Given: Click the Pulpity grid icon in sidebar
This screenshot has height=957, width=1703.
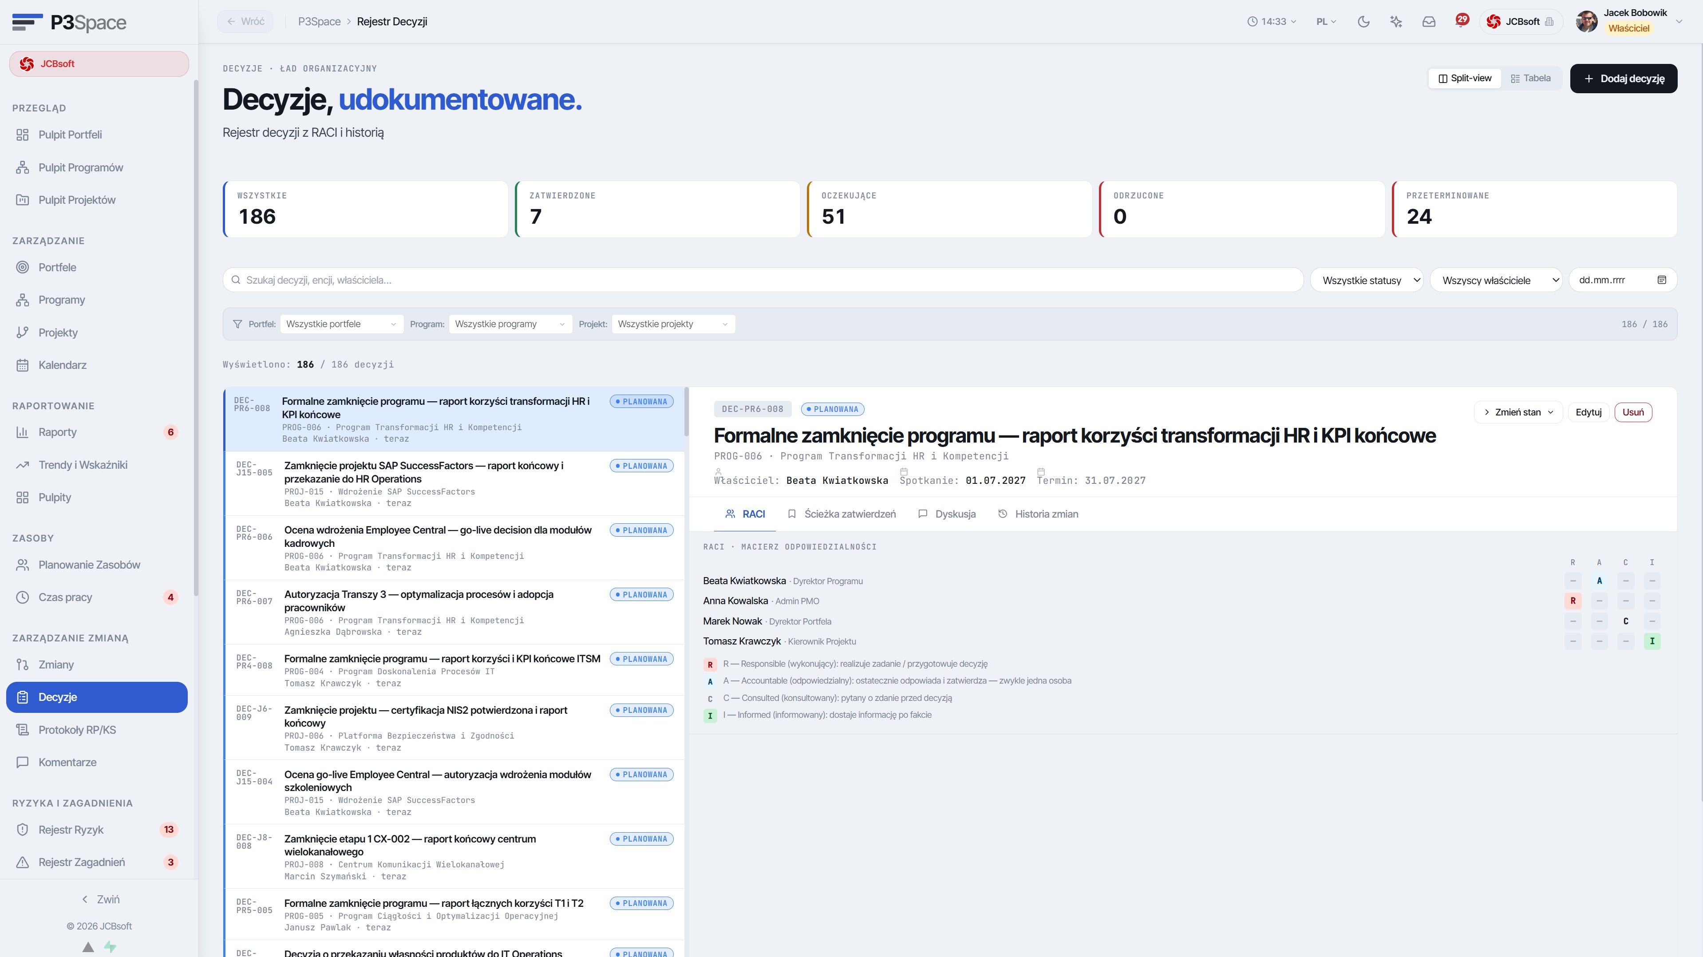Looking at the screenshot, I should pos(23,497).
